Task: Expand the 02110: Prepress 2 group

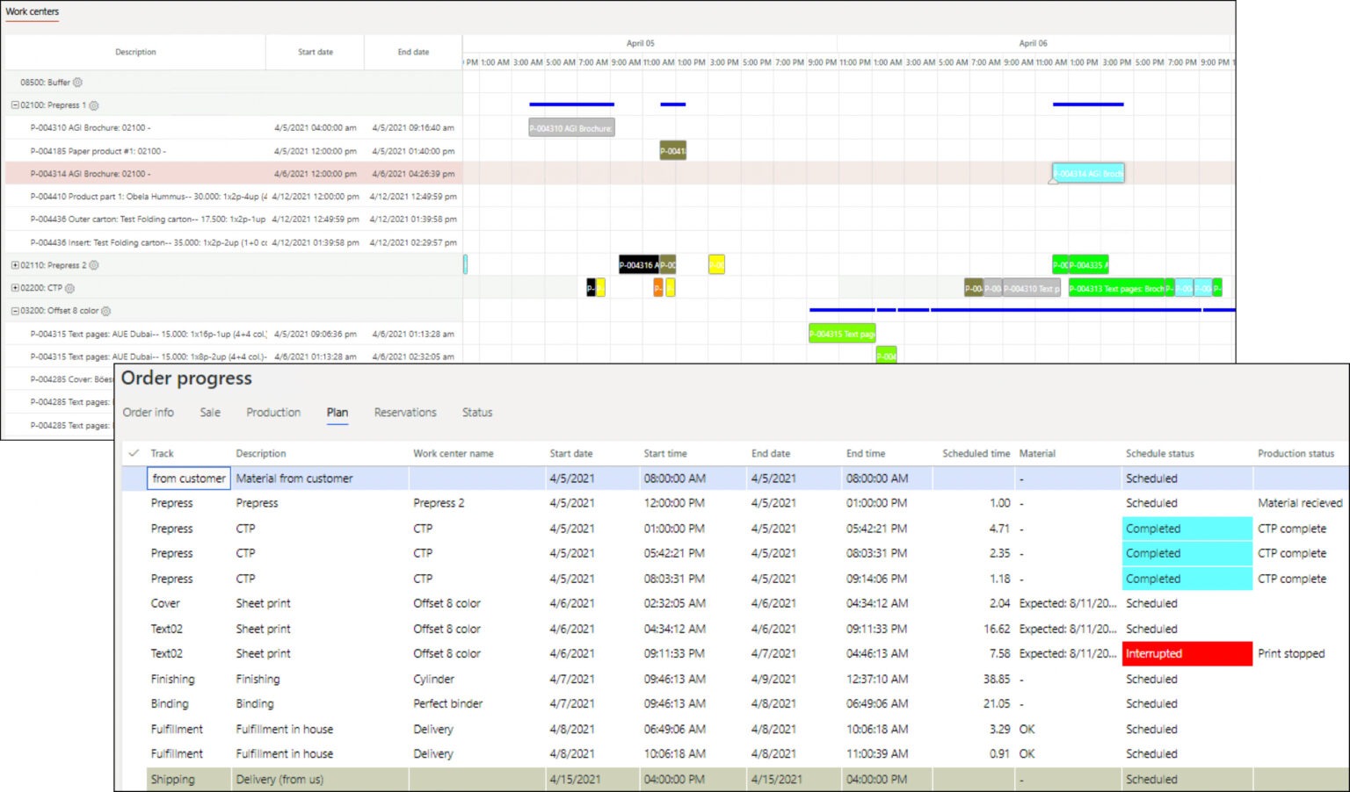Action: [x=13, y=264]
